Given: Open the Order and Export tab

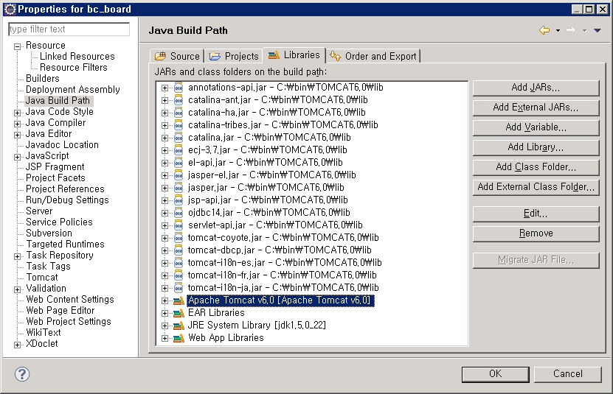Looking at the screenshot, I should (373, 56).
